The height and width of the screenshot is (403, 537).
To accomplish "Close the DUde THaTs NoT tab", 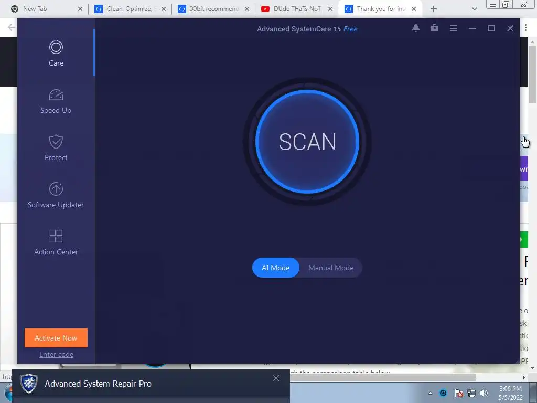I will 330,9.
